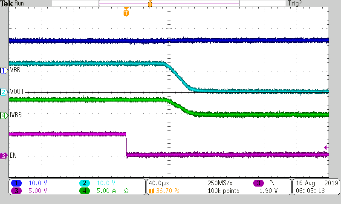Click the Tek logo

[x=6, y=3]
